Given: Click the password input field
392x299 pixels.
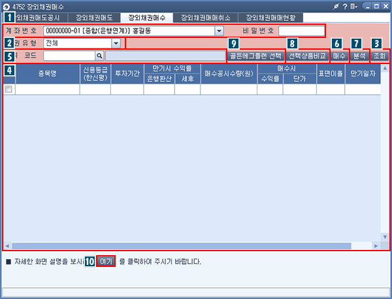Looking at the screenshot, I should pyautogui.click(x=301, y=31).
